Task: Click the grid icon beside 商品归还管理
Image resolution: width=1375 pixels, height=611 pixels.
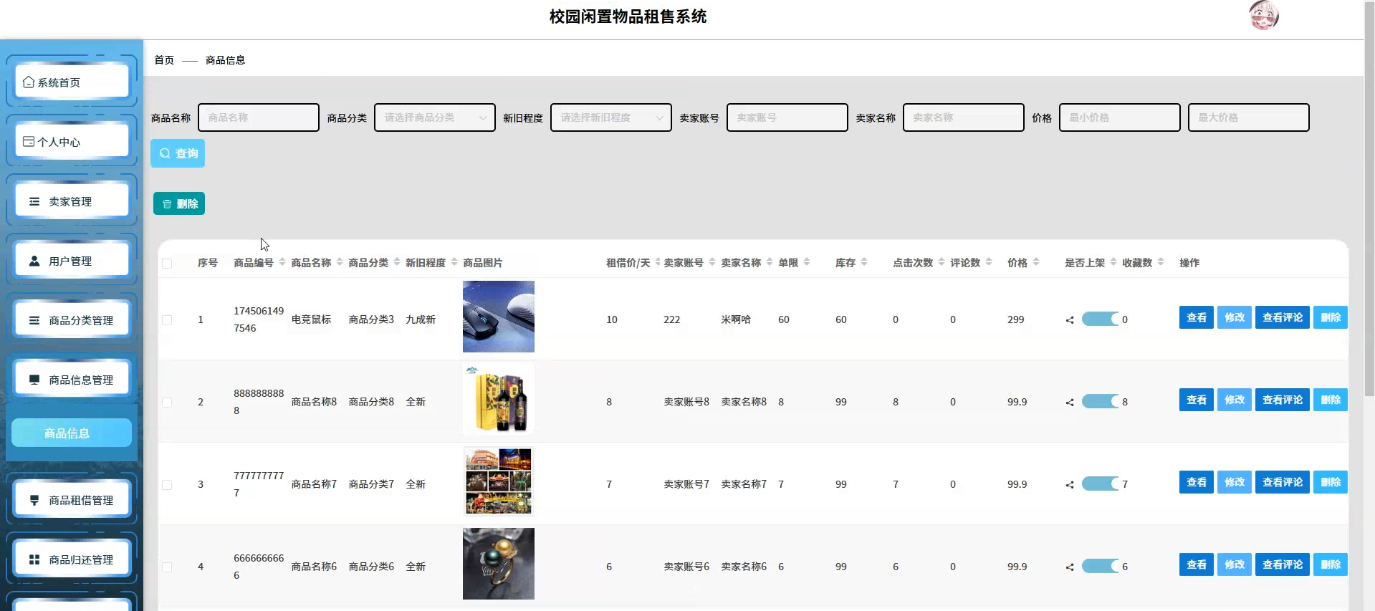Action: pos(34,559)
